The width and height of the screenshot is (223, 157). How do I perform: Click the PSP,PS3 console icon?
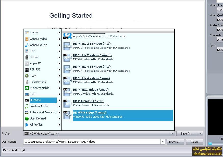click(27, 69)
